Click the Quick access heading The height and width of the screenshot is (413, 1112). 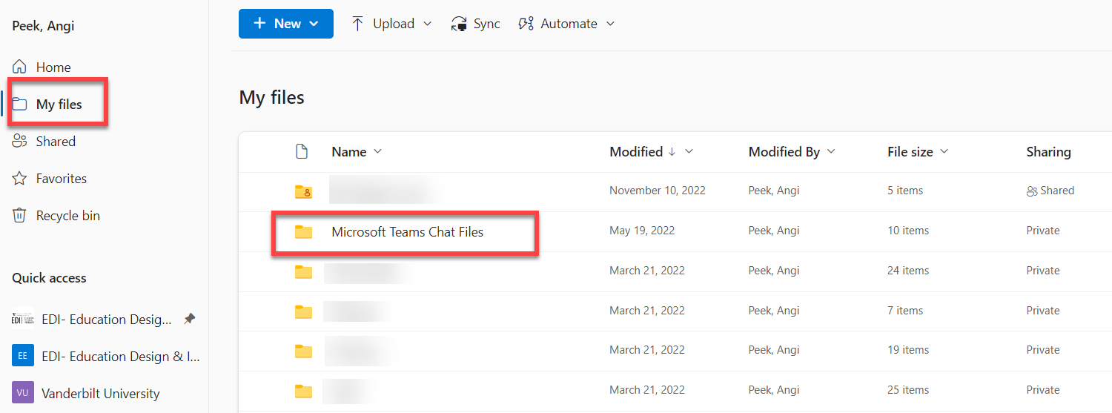tap(49, 278)
